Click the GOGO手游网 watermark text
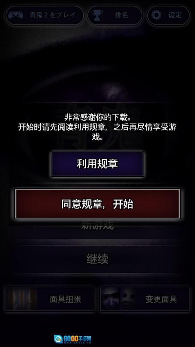This screenshot has height=347, width=195. (77, 339)
